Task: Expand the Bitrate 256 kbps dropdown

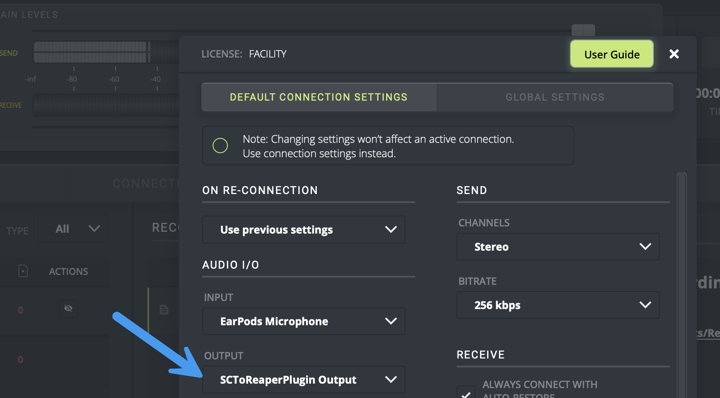Action: 557,305
